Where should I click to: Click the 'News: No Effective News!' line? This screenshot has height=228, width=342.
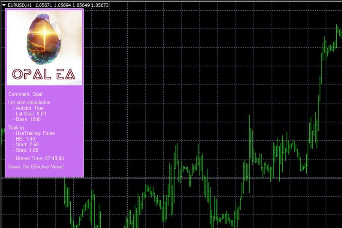[x=36, y=167]
